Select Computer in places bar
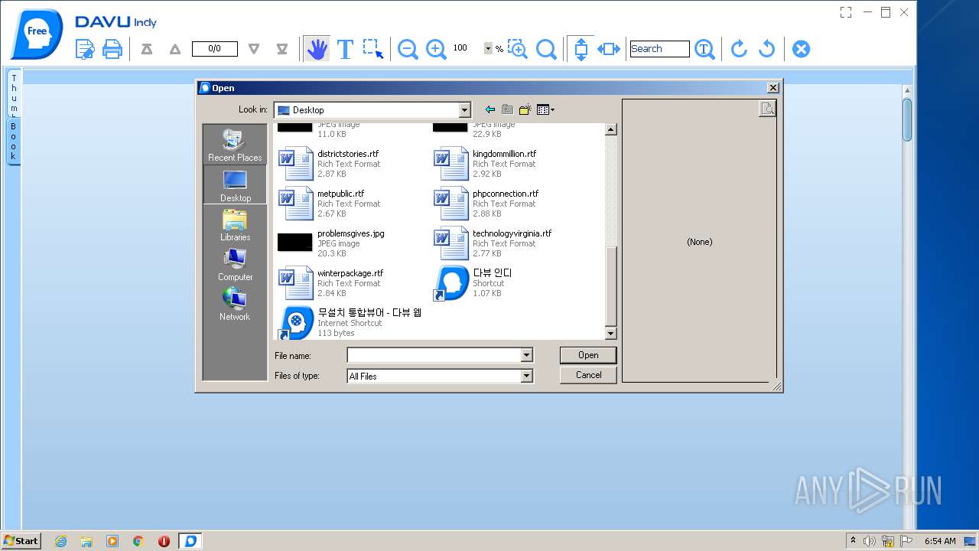 click(x=235, y=265)
